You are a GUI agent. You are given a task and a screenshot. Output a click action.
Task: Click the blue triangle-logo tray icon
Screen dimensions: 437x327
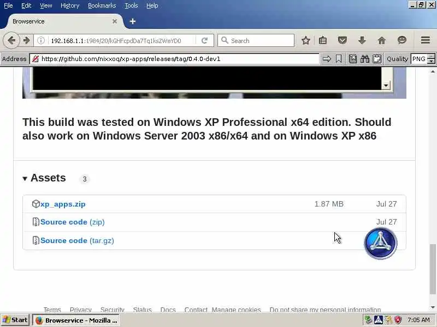(x=378, y=320)
